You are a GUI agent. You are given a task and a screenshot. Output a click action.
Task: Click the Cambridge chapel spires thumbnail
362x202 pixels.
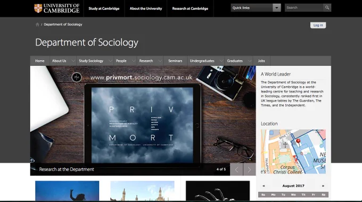143,191
